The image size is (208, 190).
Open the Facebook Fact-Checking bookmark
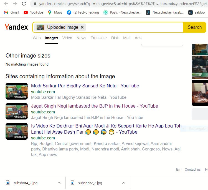click(83, 12)
